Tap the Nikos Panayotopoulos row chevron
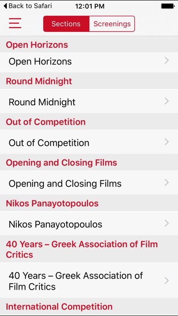Screen dimensions: 178x316 (167, 223)
